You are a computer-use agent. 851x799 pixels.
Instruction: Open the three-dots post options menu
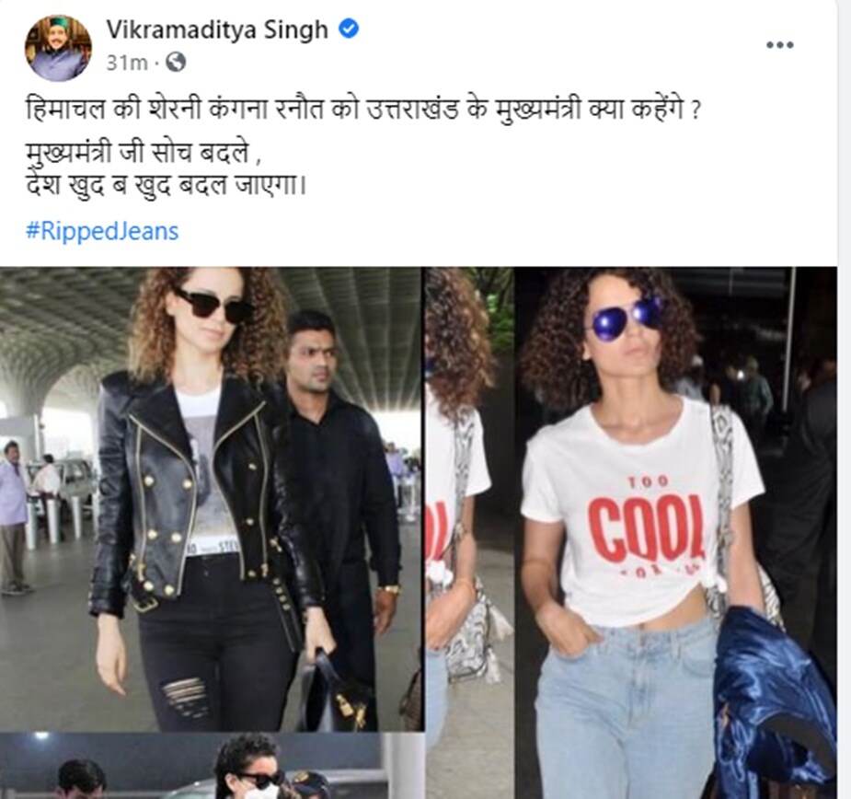point(779,44)
